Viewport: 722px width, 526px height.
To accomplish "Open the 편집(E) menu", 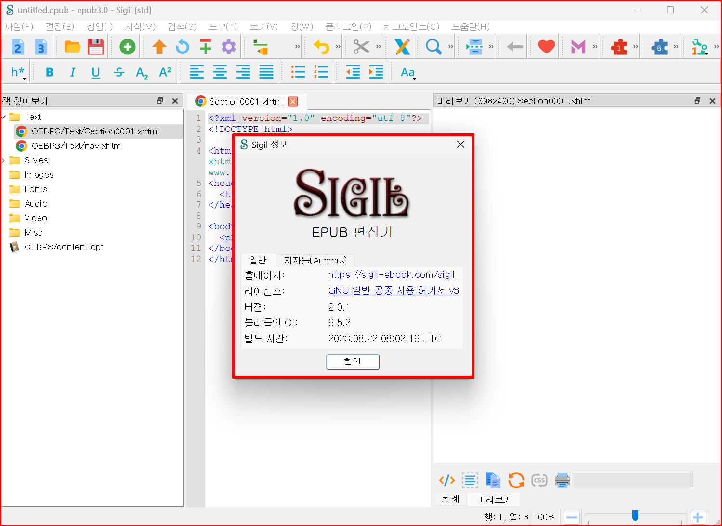I will click(60, 26).
